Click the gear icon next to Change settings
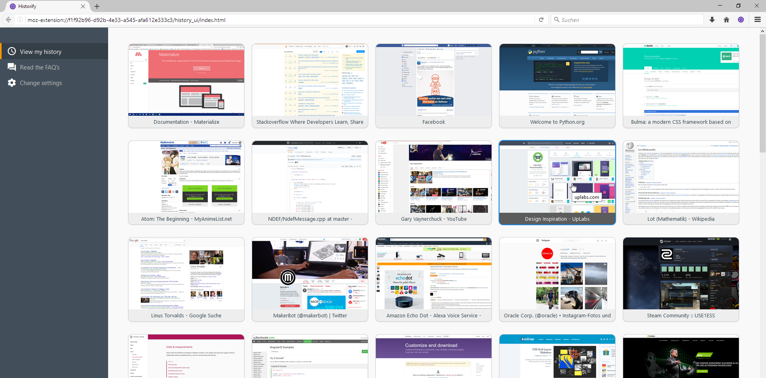 point(12,83)
